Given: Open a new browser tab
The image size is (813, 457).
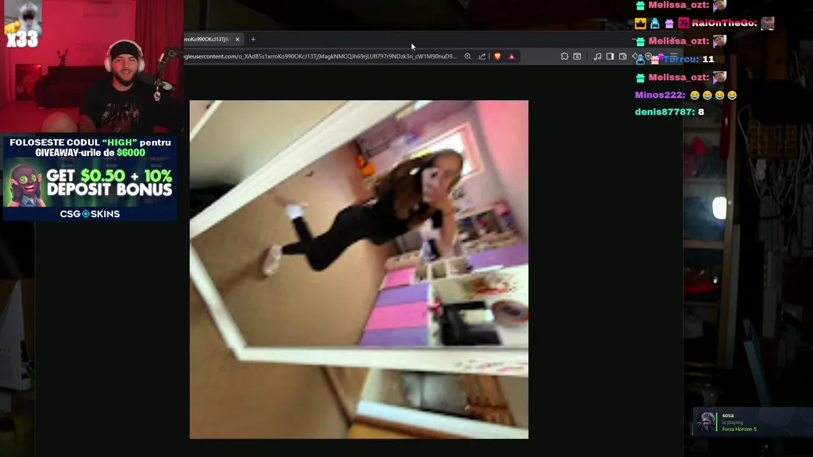Looking at the screenshot, I should click(x=253, y=39).
